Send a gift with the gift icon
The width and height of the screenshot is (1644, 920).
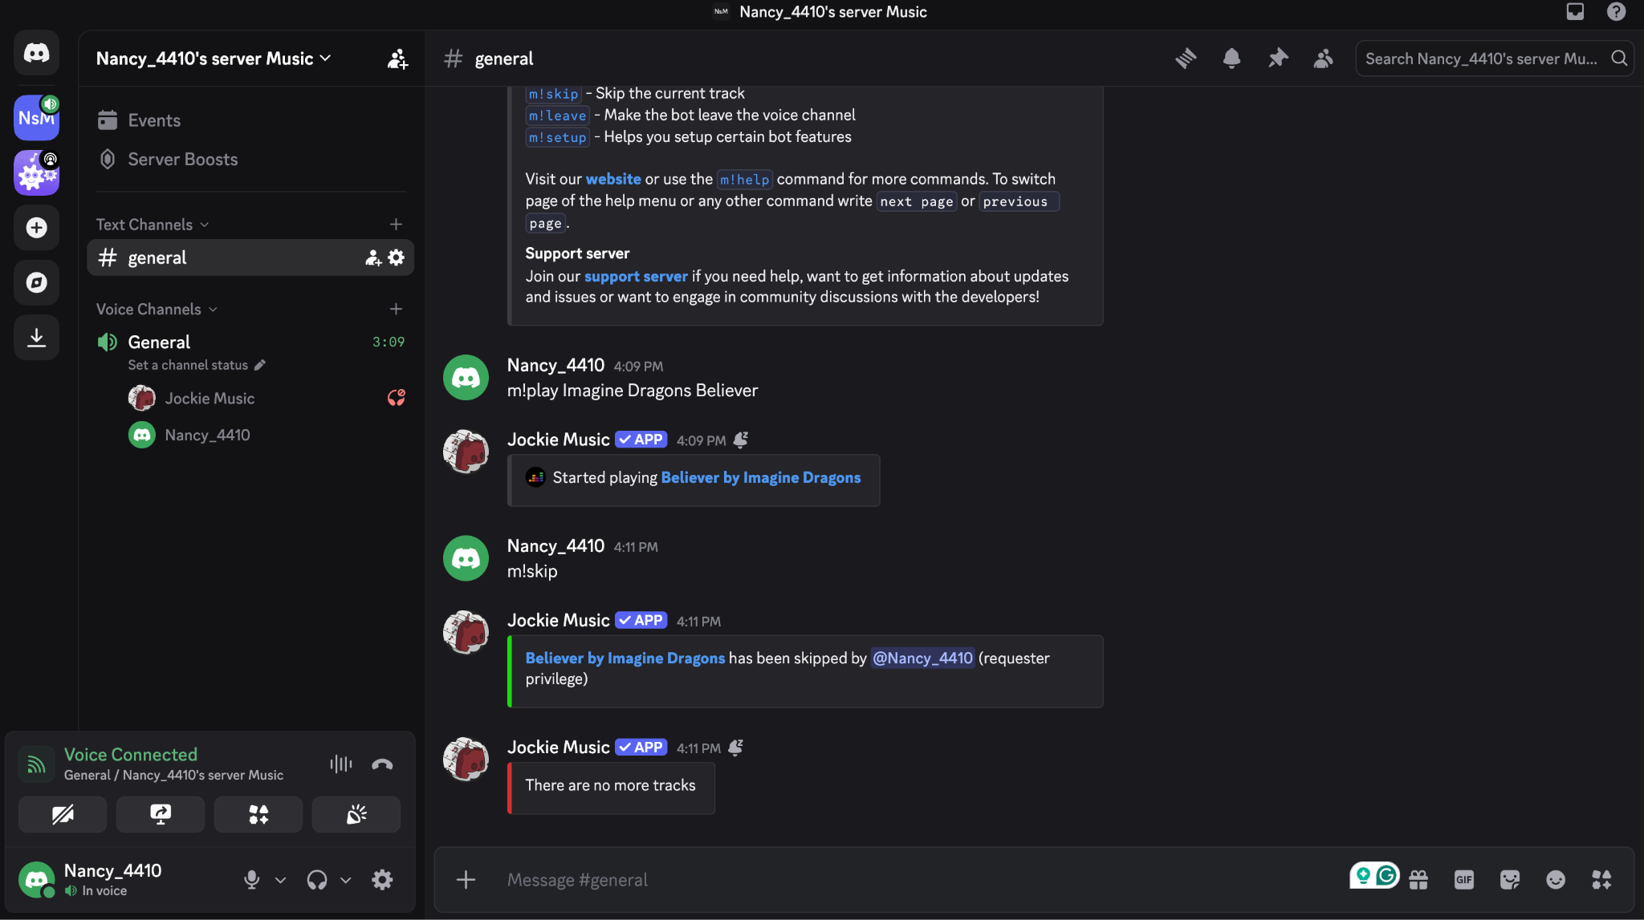click(1418, 880)
